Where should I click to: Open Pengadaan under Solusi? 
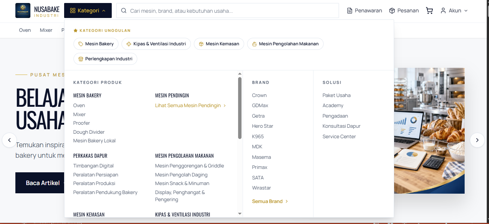click(335, 116)
